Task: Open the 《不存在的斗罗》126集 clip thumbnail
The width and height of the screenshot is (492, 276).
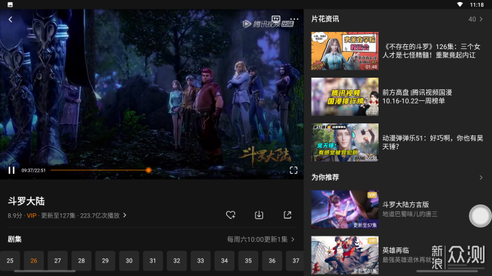Action: tap(345, 51)
